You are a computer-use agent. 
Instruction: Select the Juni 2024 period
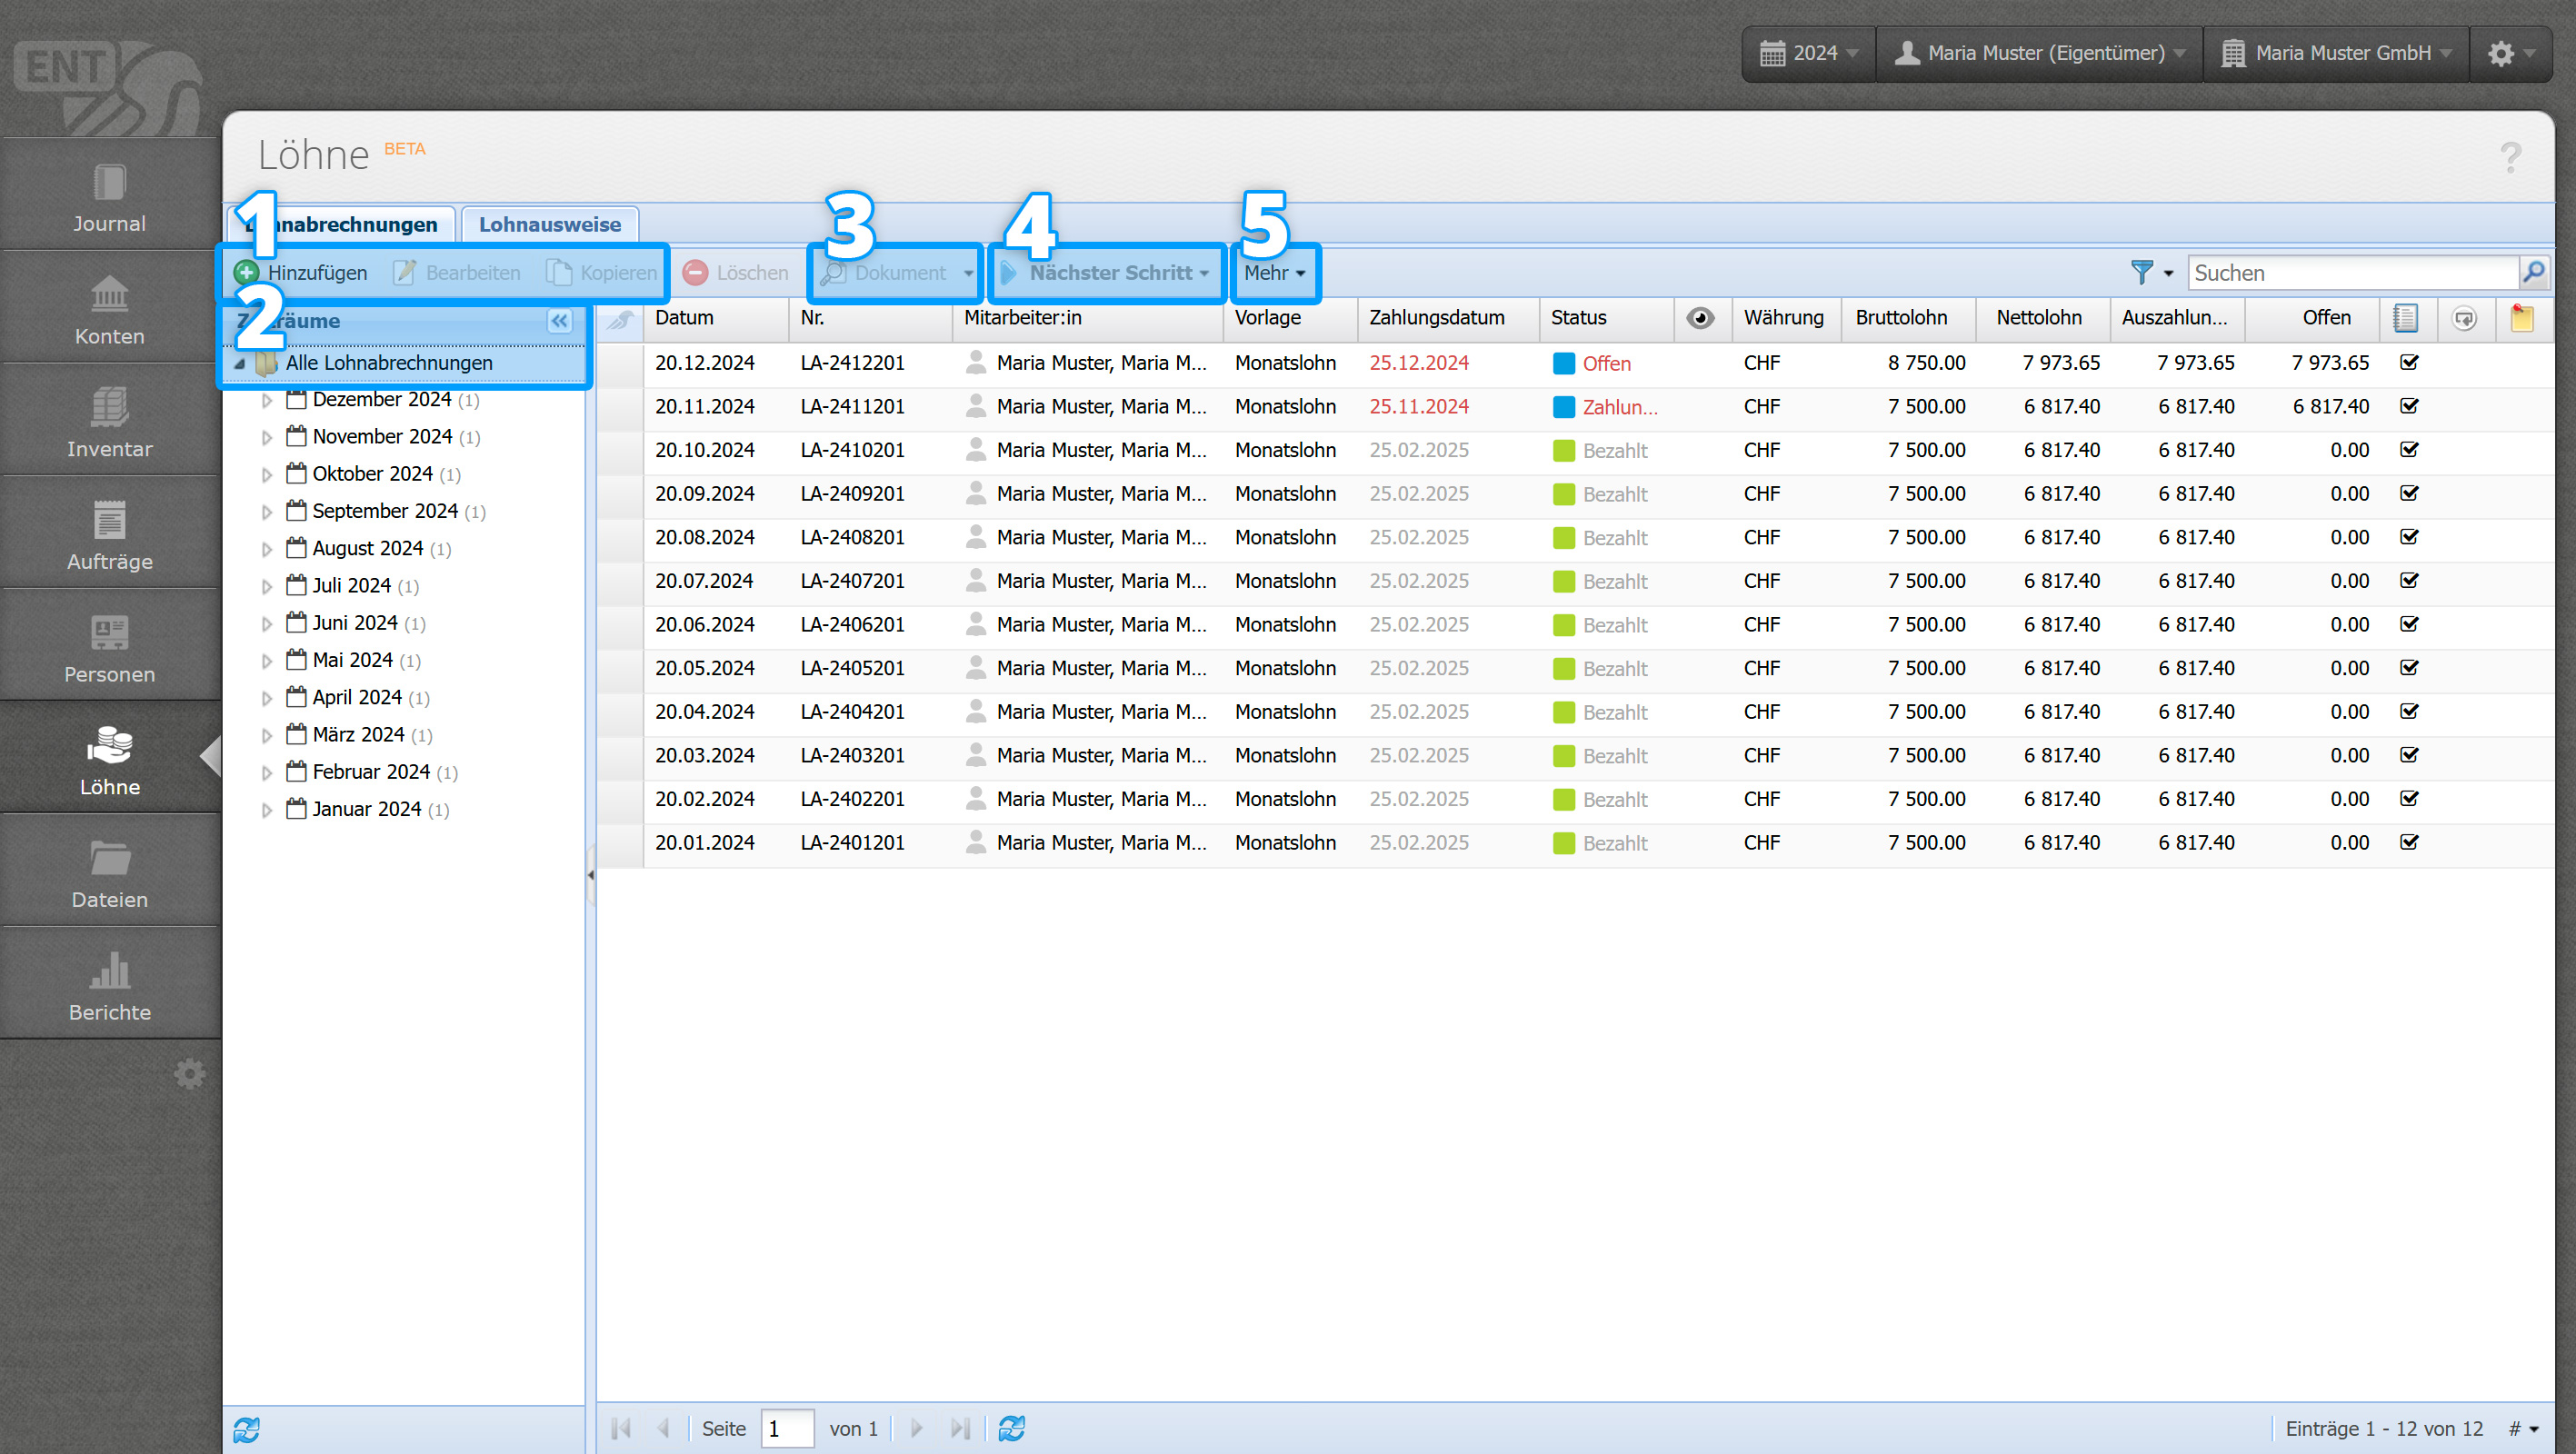[354, 623]
